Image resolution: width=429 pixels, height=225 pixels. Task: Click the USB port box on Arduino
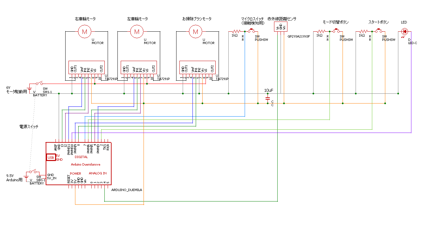click(51, 157)
